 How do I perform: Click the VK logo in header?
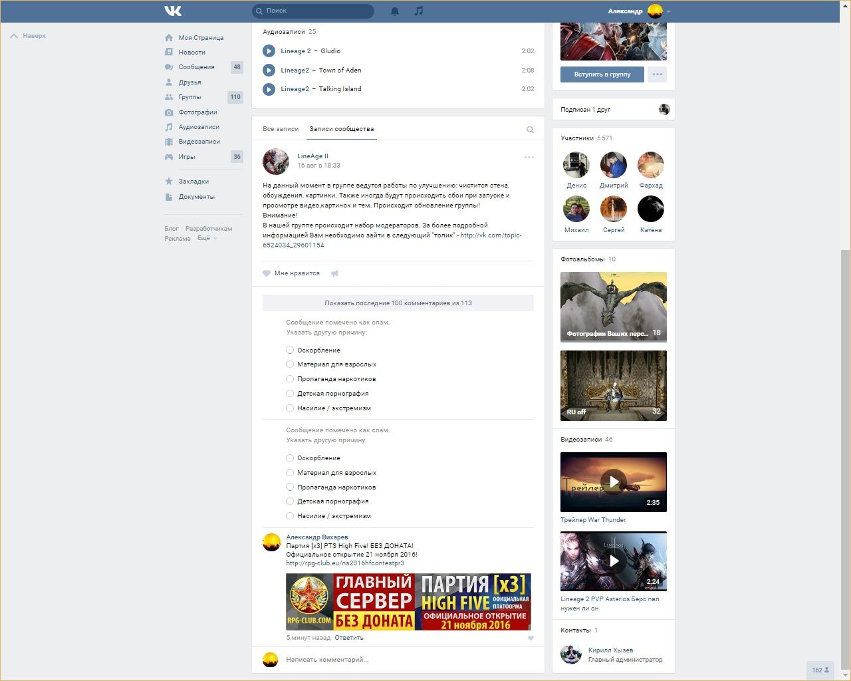coord(173,11)
